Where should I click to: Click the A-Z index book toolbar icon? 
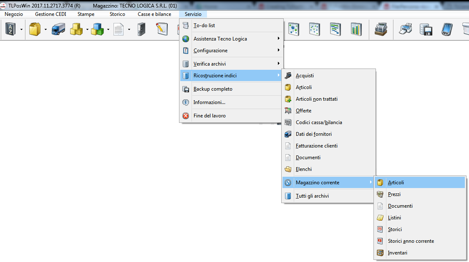10,29
